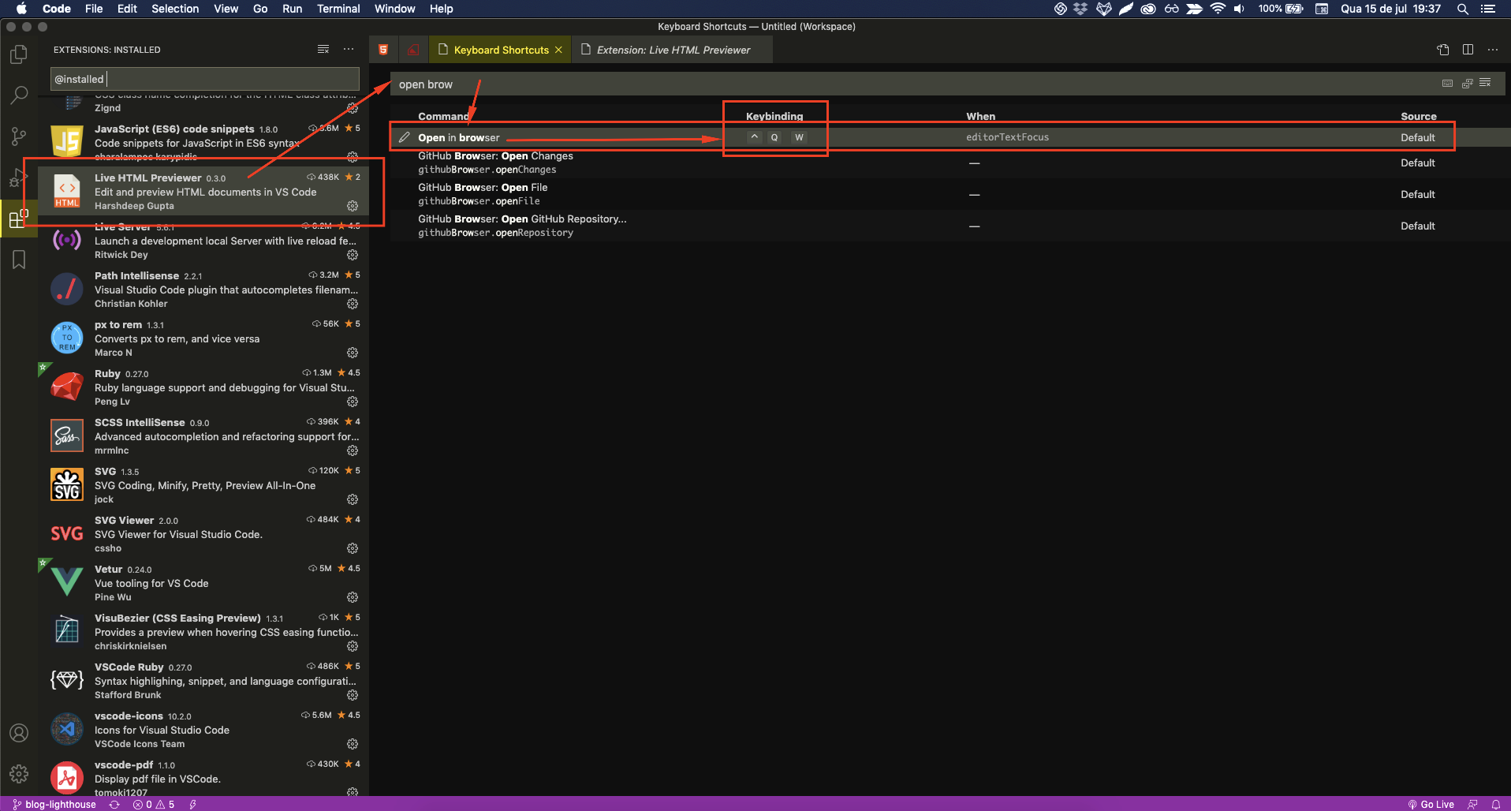Viewport: 1511px width, 811px height.
Task: Open the Selection menu
Action: (x=175, y=9)
